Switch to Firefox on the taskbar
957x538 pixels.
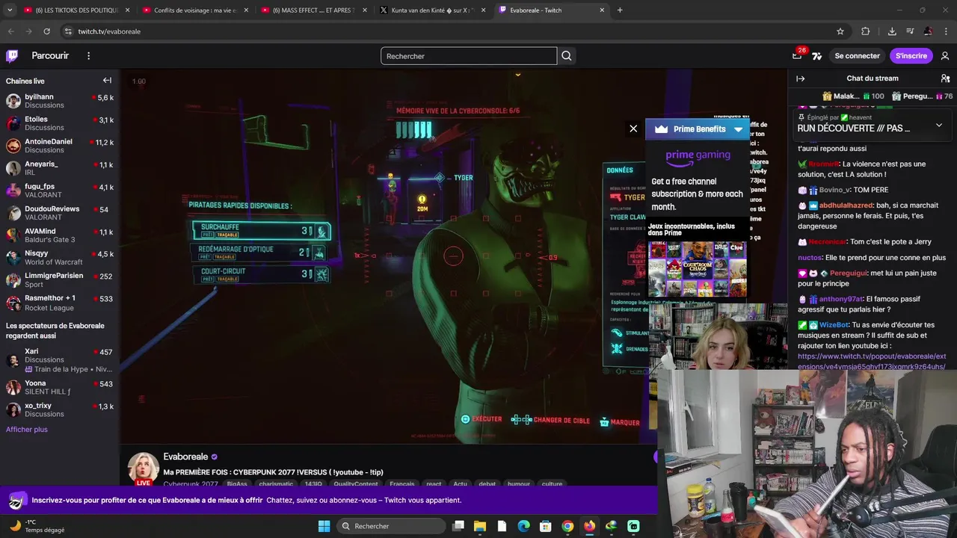pos(590,526)
